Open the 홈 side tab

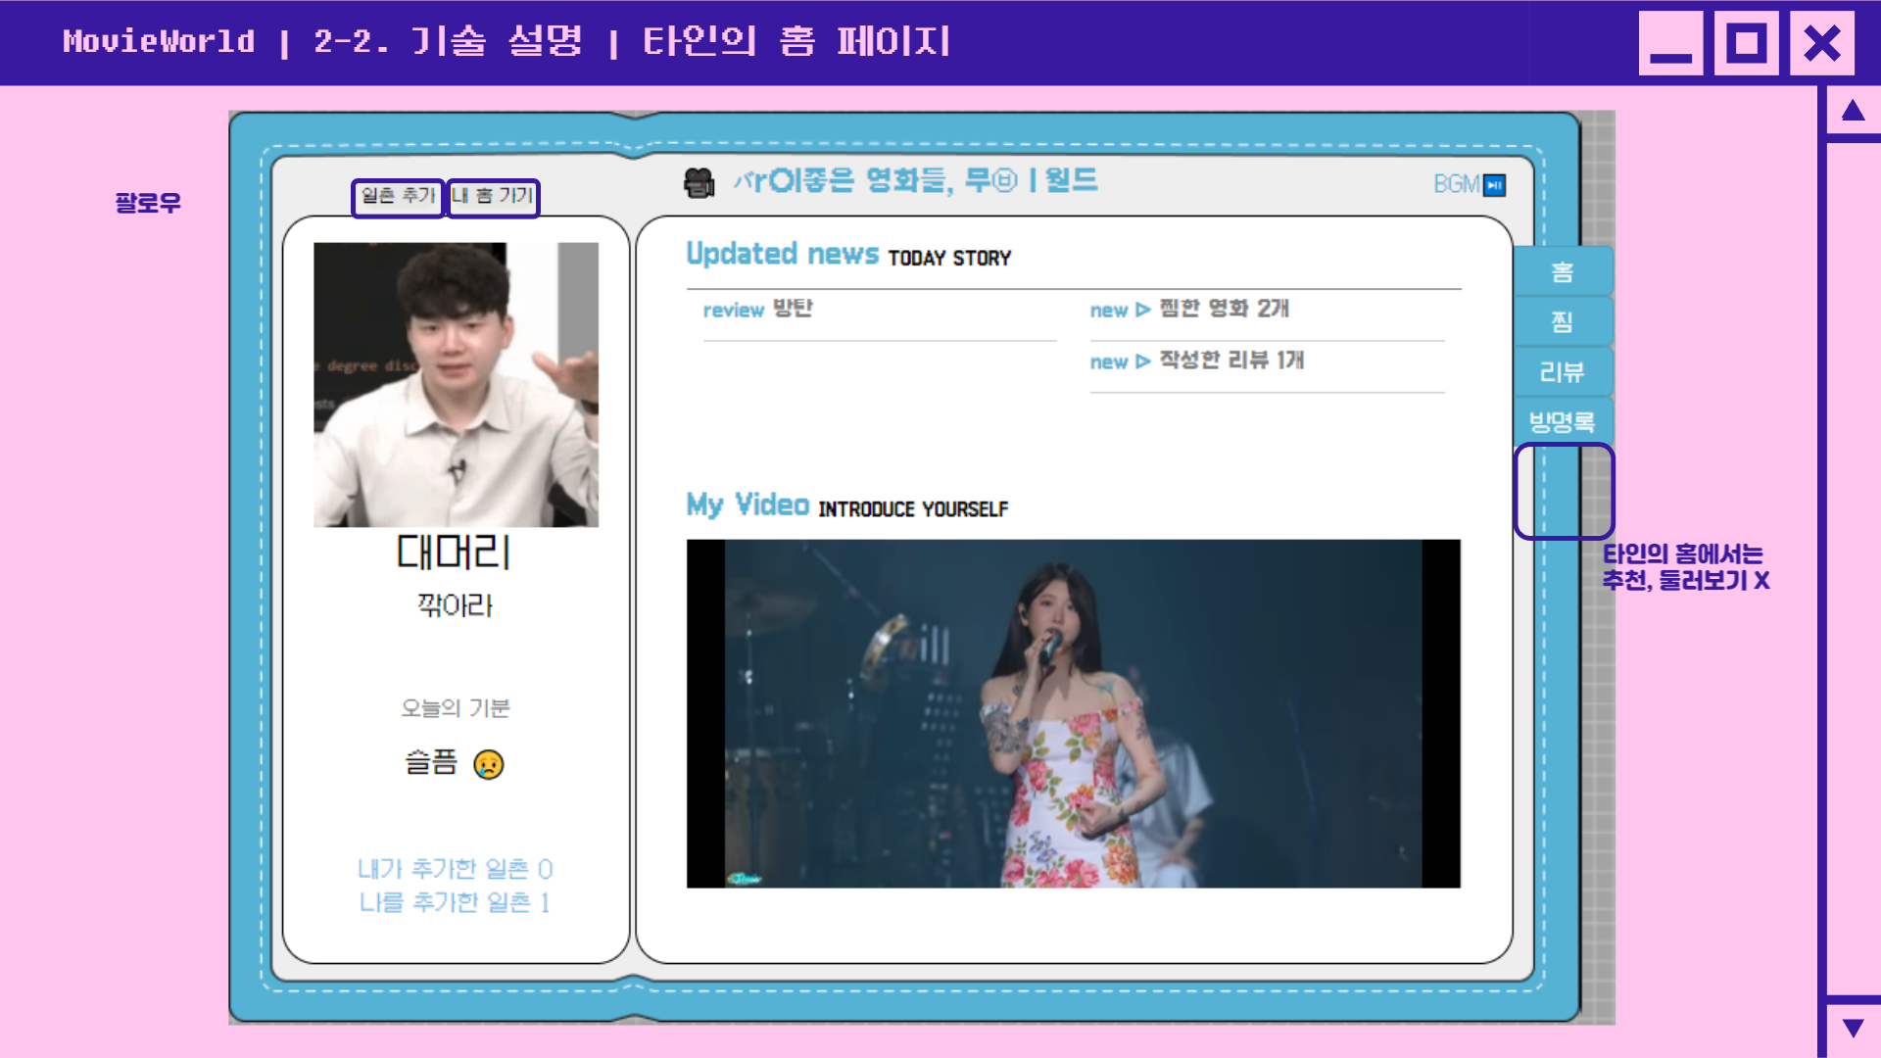click(x=1562, y=272)
